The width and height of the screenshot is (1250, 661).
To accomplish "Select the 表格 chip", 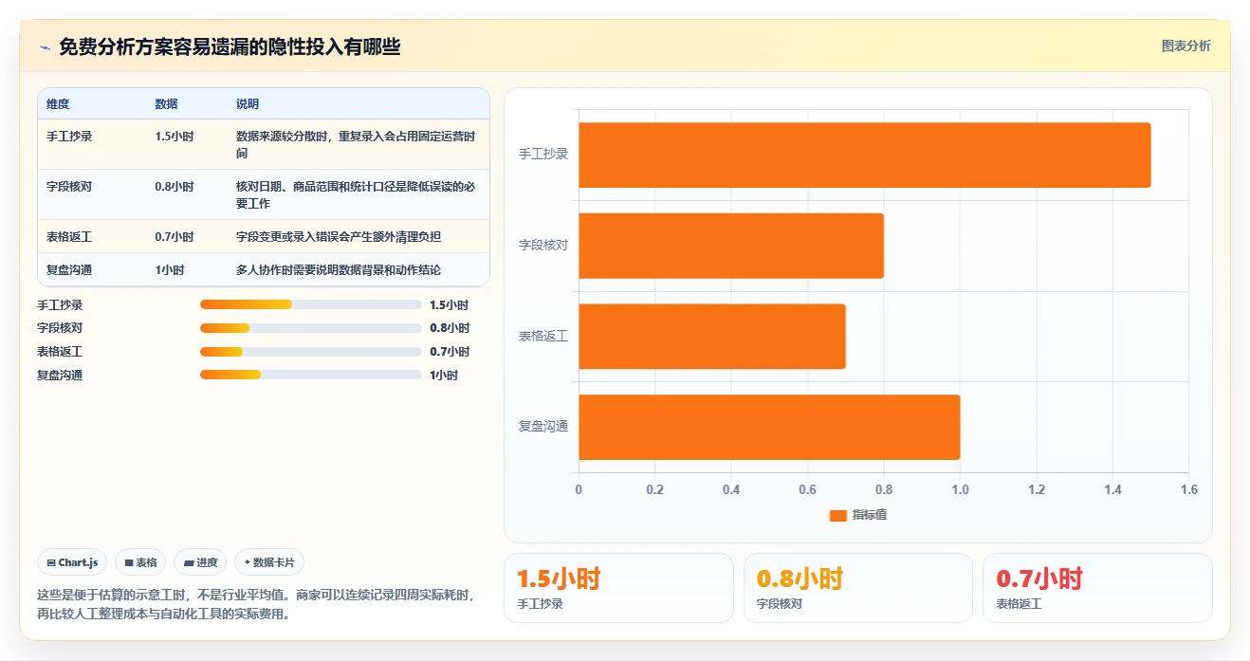I will pos(140,562).
